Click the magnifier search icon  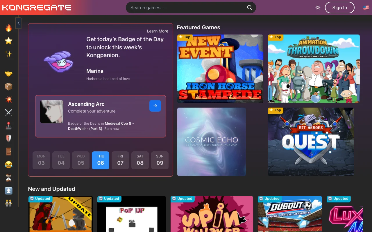[x=249, y=8]
